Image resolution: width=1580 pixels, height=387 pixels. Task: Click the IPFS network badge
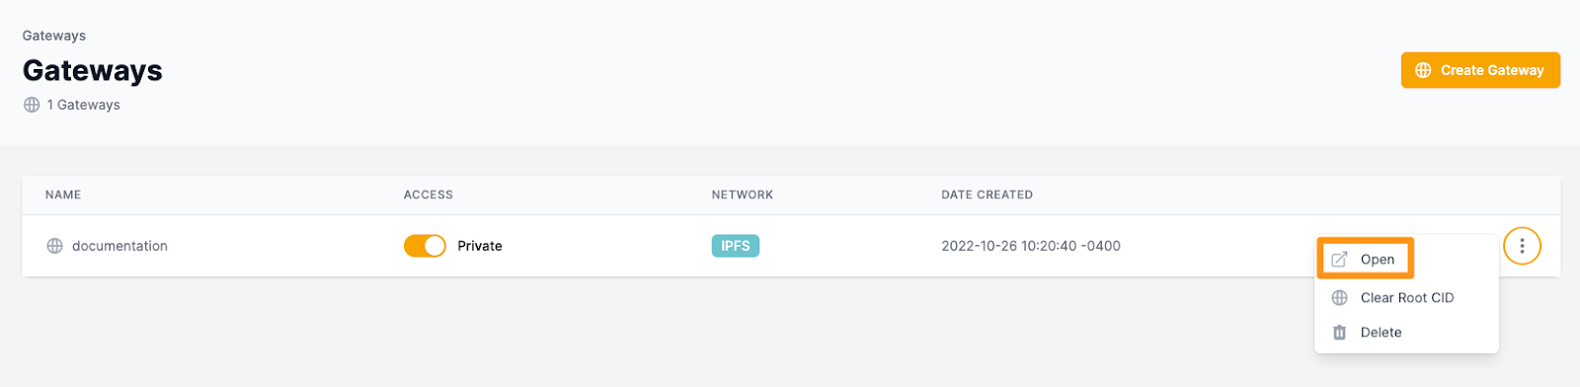coord(735,246)
